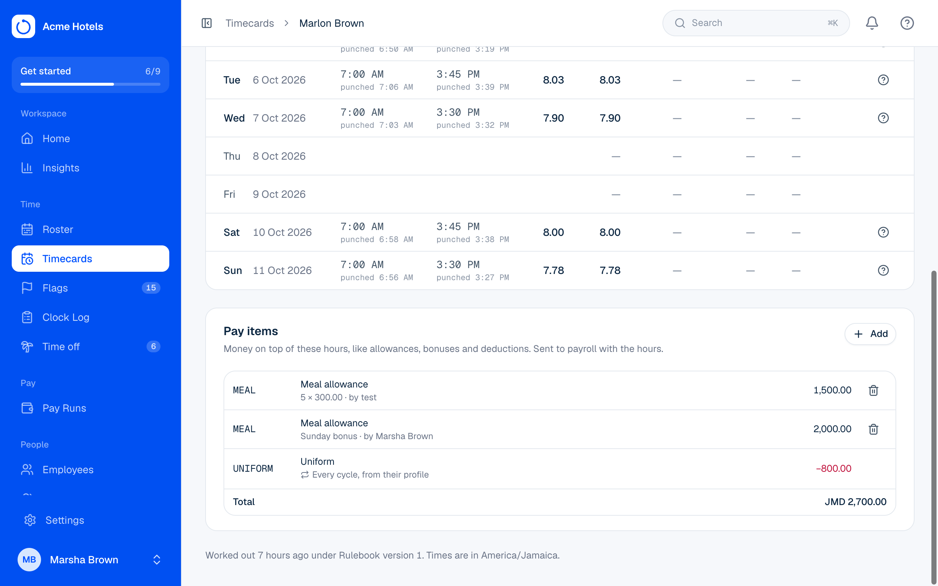Open Settings in the sidebar
The height and width of the screenshot is (586, 938).
tap(90, 520)
